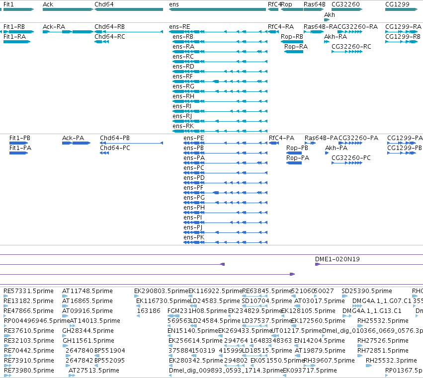
Task: Select the CG1299 gene label
Action: (397, 4)
